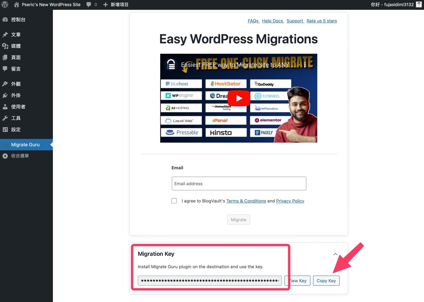Open the Terms & Conditions link
Screen dimensions: 424x302
(x=246, y=201)
